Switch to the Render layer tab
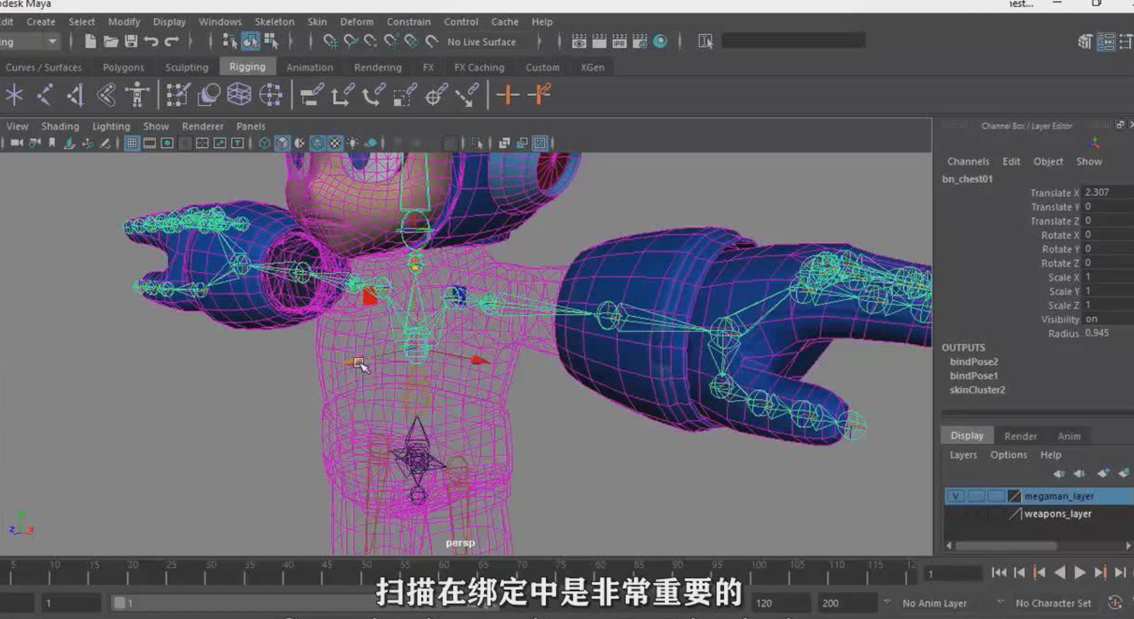Viewport: 1134px width, 619px height. [x=1020, y=436]
